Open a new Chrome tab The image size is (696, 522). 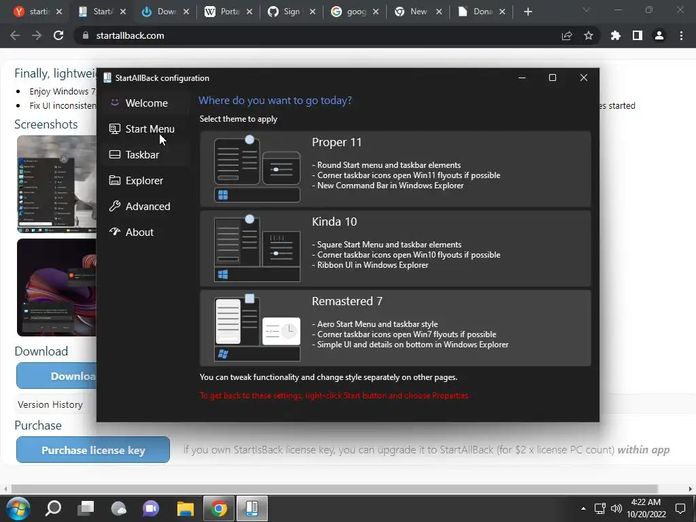tap(527, 12)
